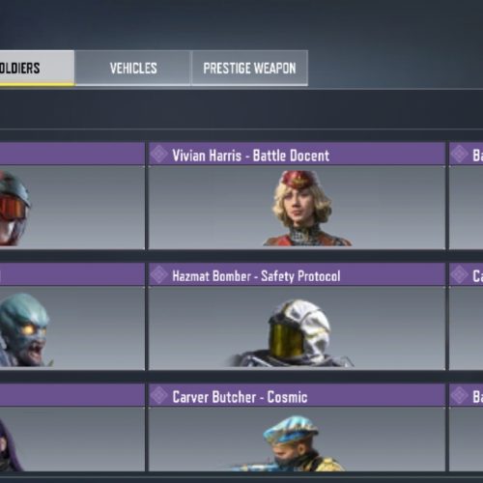Open Hazmat Bomber - Safety Protocol title bar
This screenshot has width=483, height=483.
[x=297, y=274]
